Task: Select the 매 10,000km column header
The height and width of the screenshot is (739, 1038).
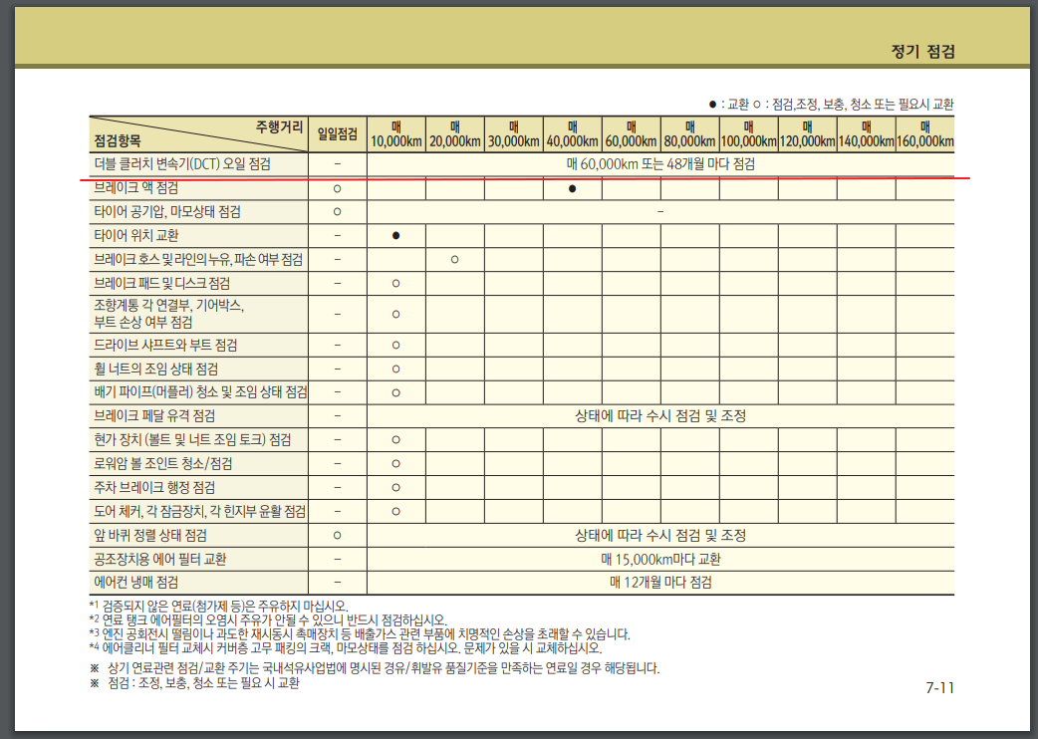Action: click(395, 134)
